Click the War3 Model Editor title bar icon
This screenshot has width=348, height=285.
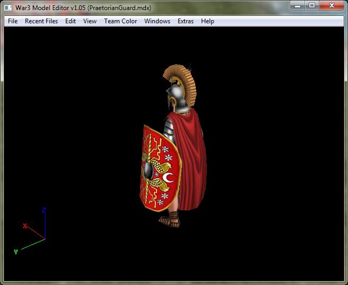[8, 8]
